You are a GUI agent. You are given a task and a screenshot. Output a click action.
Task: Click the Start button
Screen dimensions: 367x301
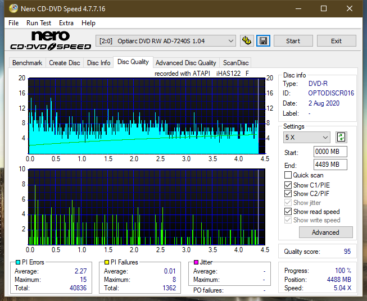(293, 41)
